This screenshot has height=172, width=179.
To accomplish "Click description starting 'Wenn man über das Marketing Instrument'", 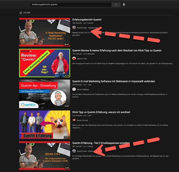I will pyautogui.click(x=120, y=127).
